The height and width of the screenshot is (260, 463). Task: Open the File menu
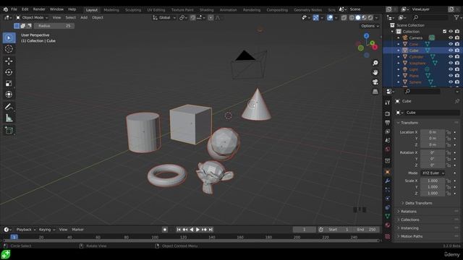(14, 9)
